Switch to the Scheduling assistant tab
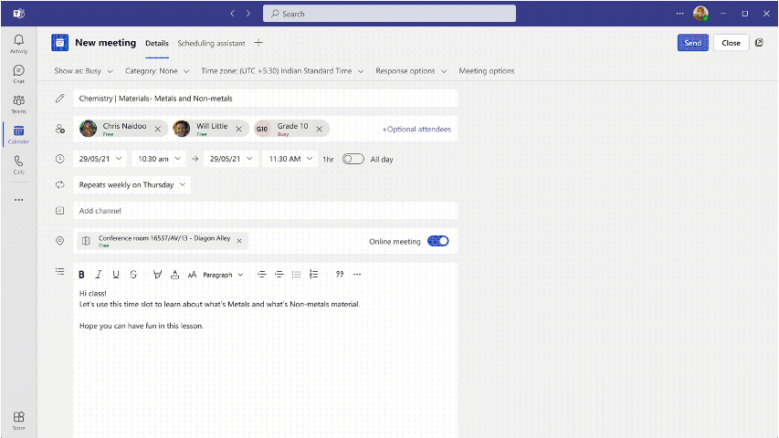 point(211,43)
